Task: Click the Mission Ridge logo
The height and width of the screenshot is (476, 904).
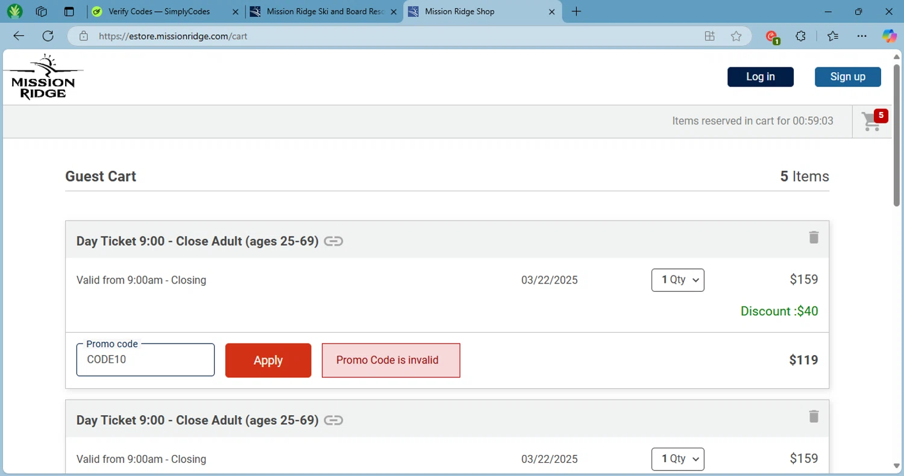Action: [43, 77]
